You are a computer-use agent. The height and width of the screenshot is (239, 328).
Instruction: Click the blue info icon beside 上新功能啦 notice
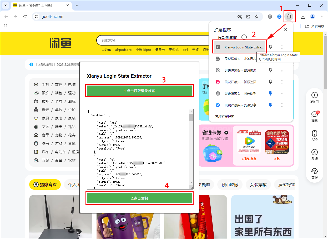(x=31, y=64)
